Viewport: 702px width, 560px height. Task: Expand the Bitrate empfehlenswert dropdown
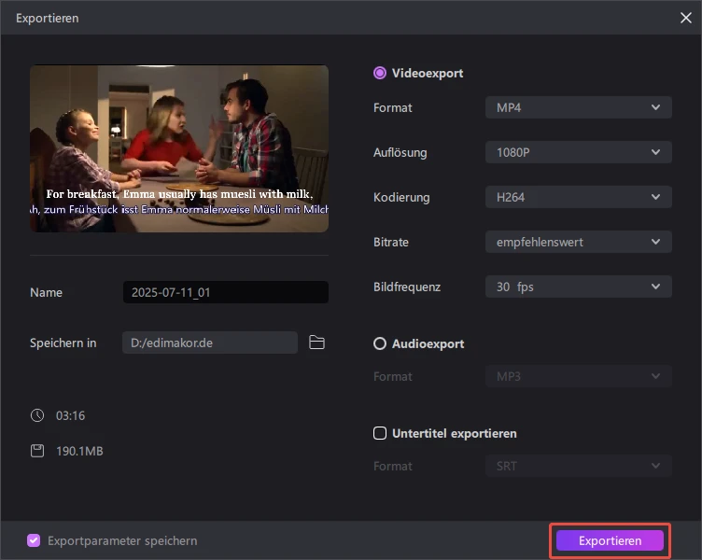[x=578, y=242]
